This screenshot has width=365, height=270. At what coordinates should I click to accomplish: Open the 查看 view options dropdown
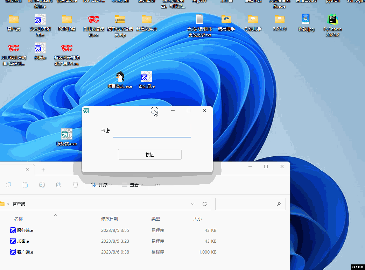pos(132,185)
